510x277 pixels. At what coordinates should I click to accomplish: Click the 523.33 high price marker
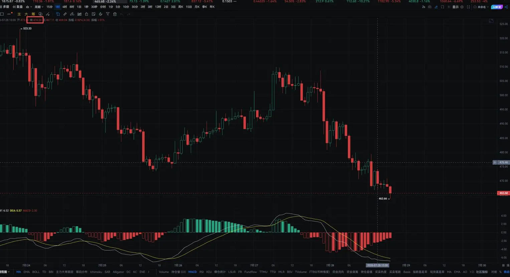[26, 28]
